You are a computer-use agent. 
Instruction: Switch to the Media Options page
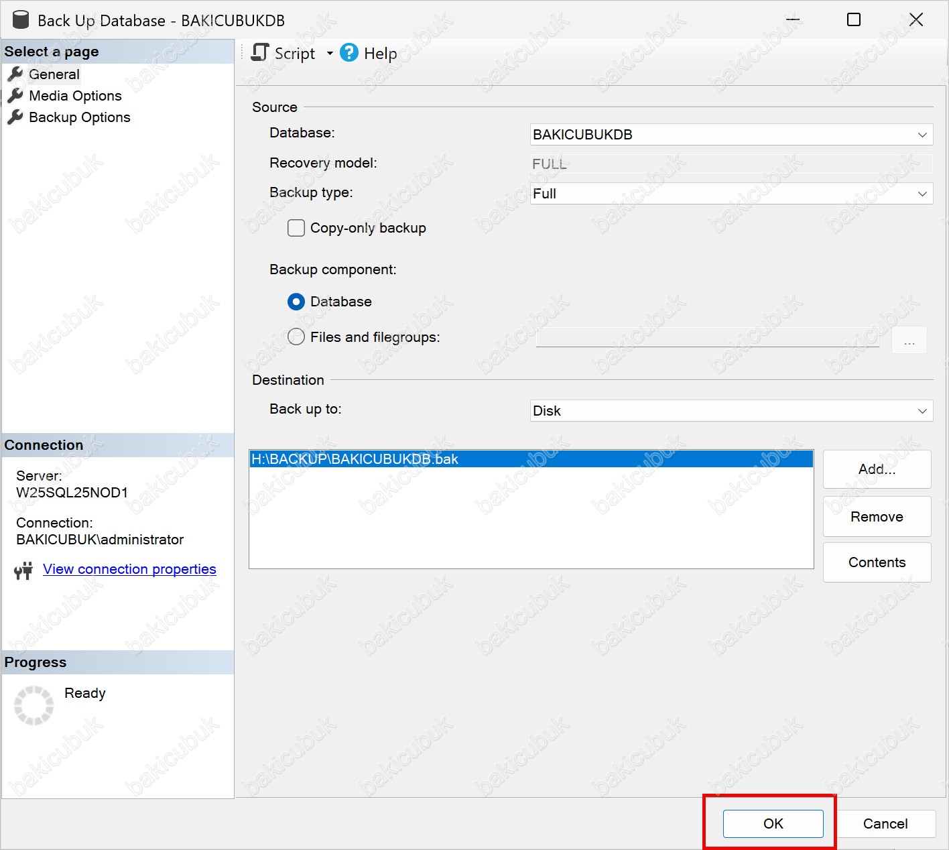coord(75,96)
